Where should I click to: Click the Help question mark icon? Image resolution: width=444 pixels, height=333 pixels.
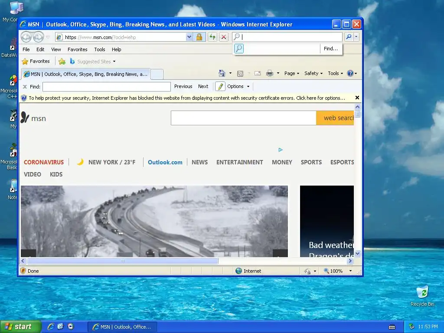(350, 73)
